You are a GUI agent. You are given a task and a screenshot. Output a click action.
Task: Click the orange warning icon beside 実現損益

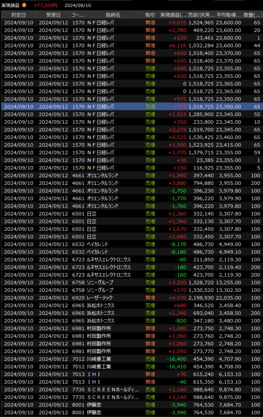tap(24, 5)
